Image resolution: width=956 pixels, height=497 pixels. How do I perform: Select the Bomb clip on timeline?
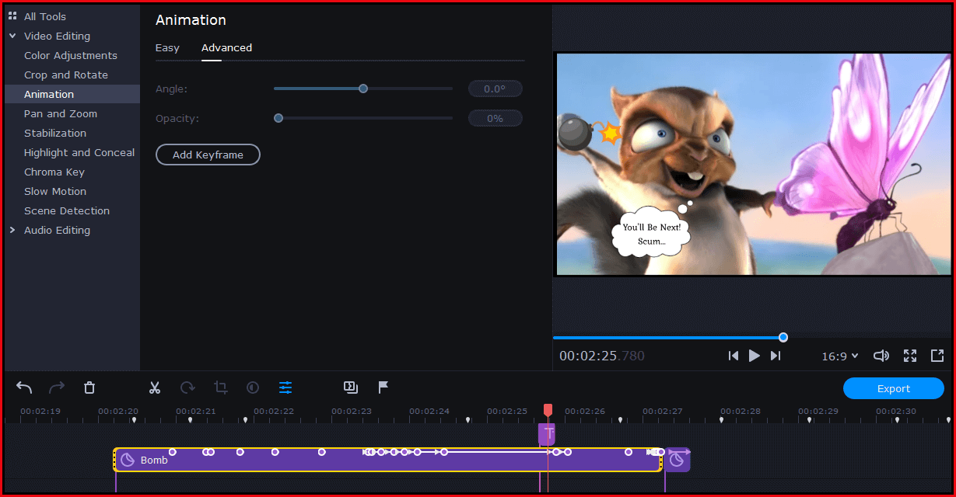tap(388, 461)
